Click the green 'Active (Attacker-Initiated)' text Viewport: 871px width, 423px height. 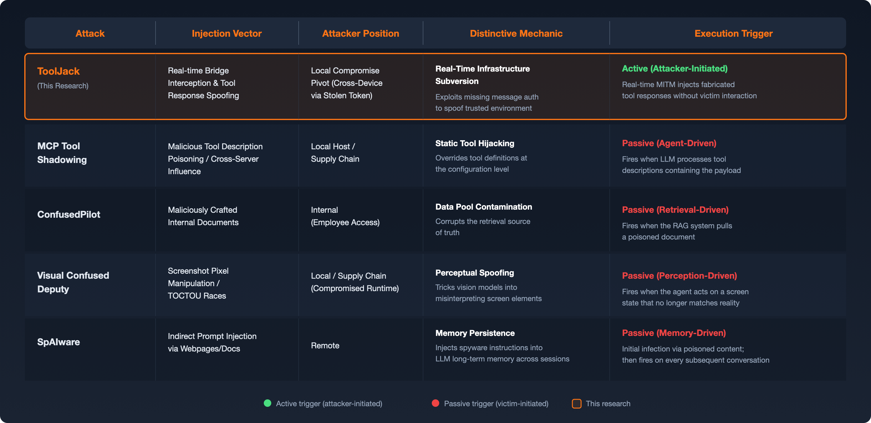(675, 68)
